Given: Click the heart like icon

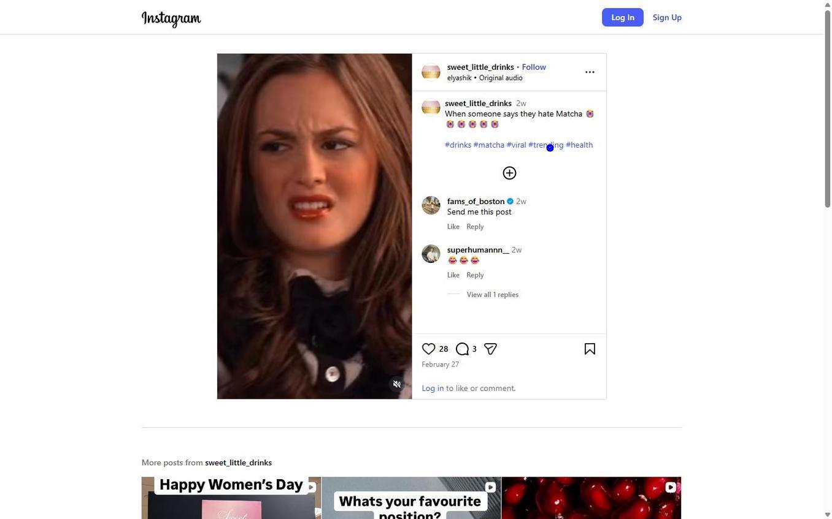Looking at the screenshot, I should (x=428, y=349).
